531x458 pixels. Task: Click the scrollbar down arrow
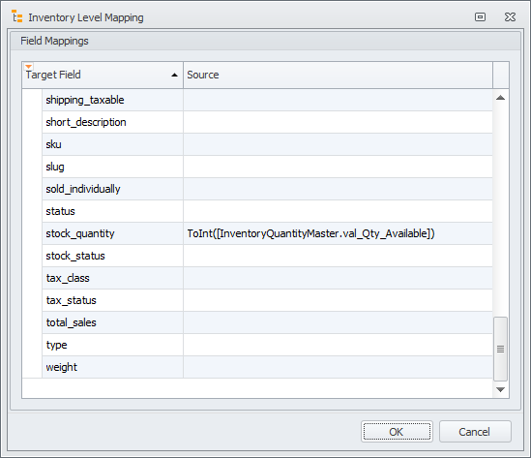[x=500, y=389]
